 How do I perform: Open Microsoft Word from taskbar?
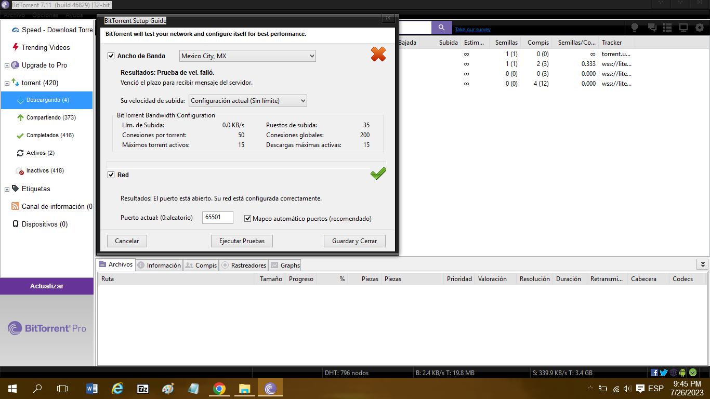(x=91, y=388)
